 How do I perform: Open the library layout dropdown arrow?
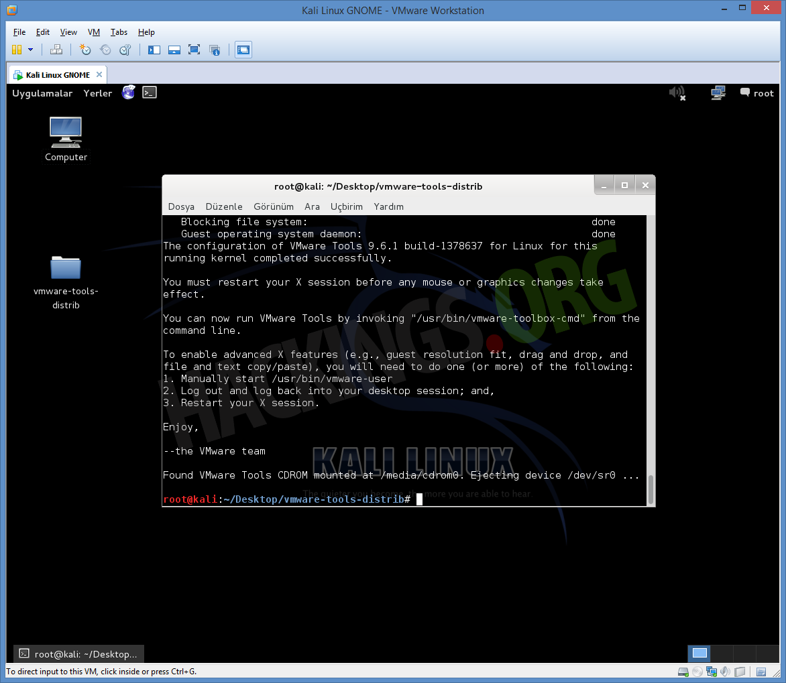30,50
